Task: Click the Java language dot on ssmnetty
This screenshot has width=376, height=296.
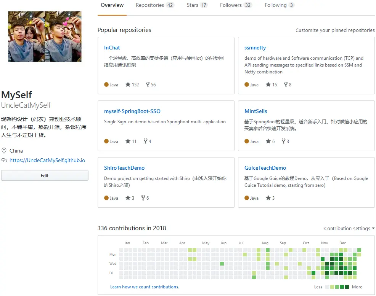Action: pyautogui.click(x=246, y=84)
